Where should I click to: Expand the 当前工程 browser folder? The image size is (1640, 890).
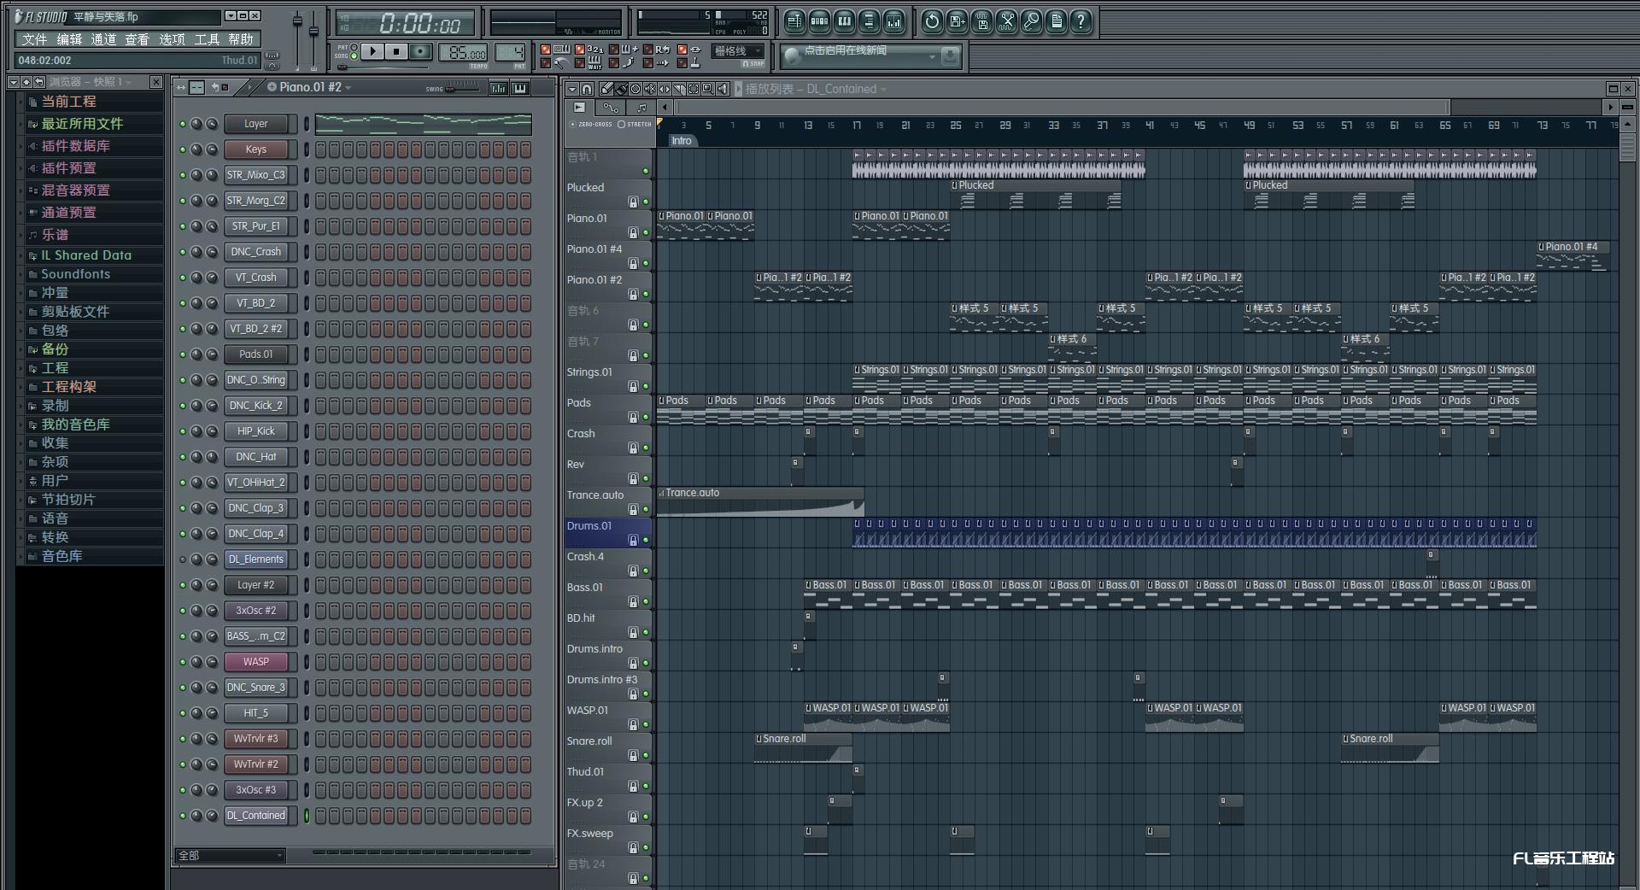point(94,102)
